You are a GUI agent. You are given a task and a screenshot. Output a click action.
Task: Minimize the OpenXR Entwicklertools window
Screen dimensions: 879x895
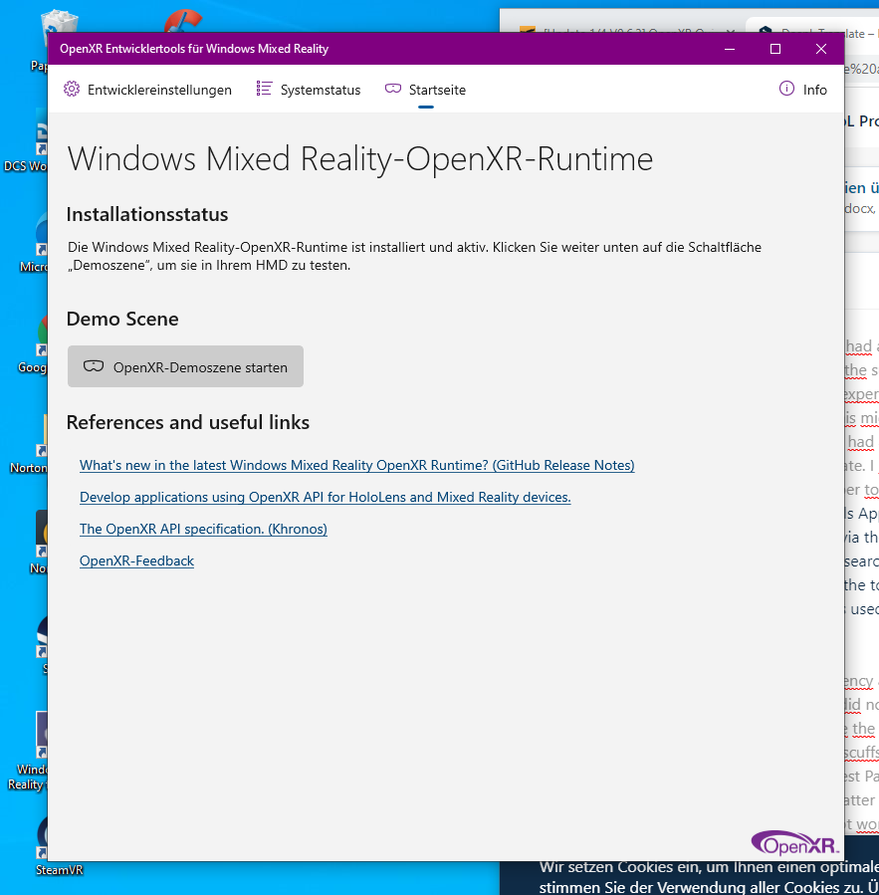coord(730,49)
